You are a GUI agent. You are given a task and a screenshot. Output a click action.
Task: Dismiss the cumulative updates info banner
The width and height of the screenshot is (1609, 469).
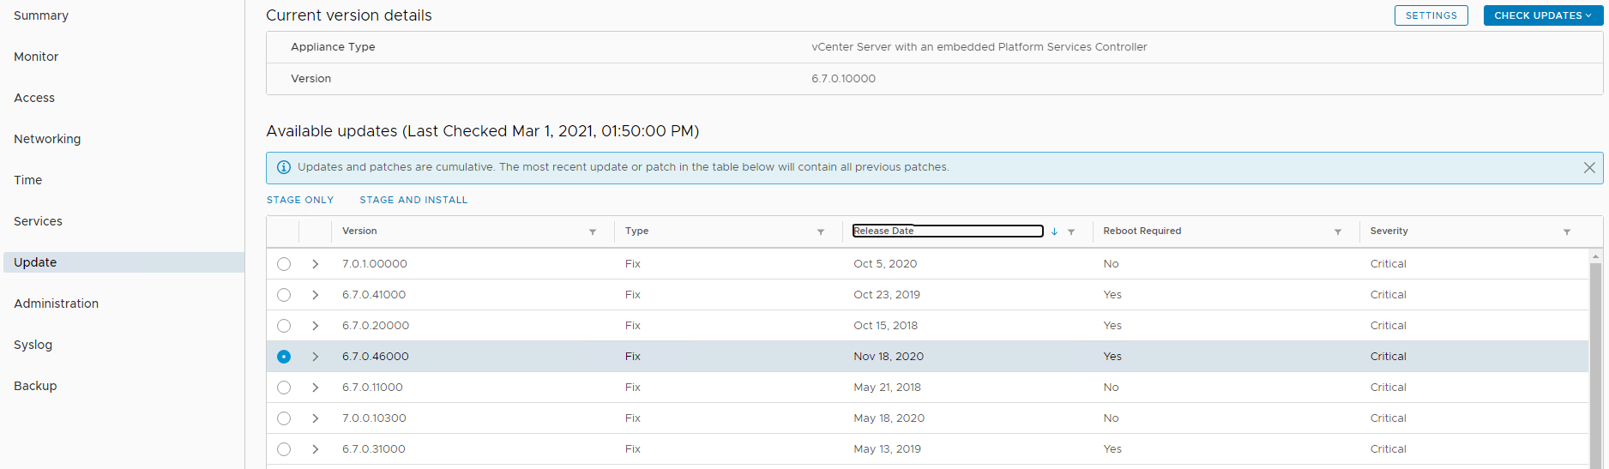pyautogui.click(x=1589, y=168)
